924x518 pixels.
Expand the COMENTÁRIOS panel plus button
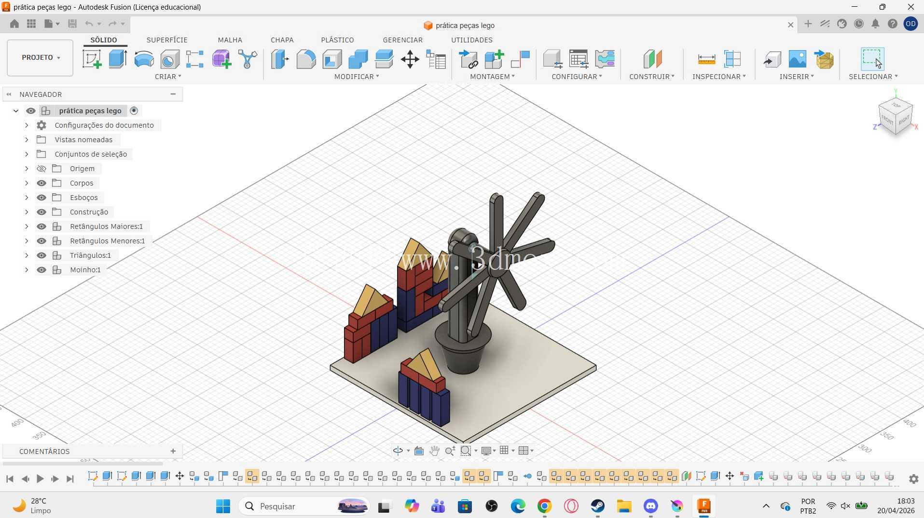[173, 451]
